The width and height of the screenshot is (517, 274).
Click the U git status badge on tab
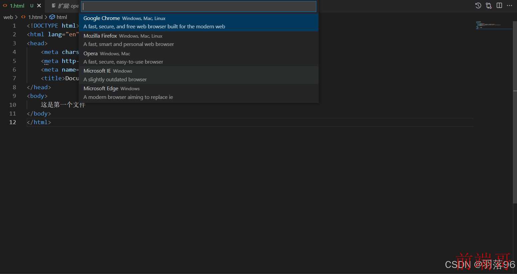click(32, 6)
